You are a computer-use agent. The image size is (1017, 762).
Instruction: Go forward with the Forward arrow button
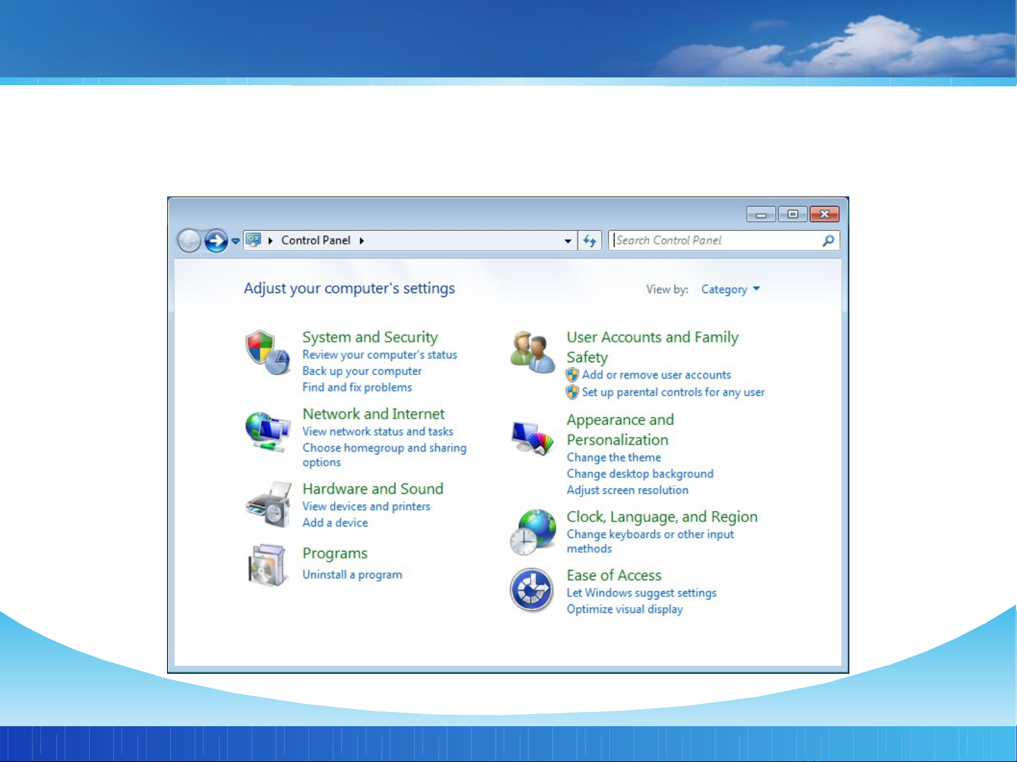tap(216, 241)
